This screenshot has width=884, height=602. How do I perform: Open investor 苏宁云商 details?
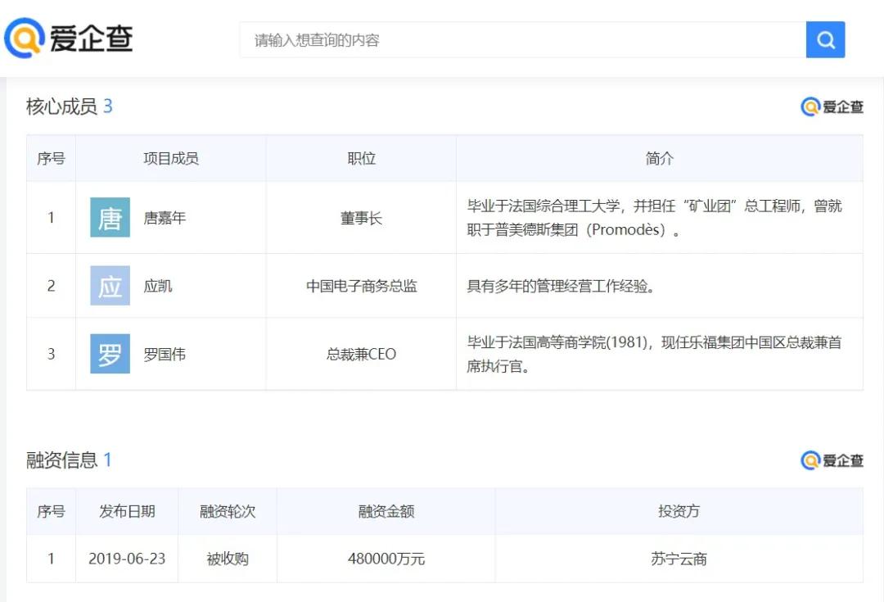[679, 559]
